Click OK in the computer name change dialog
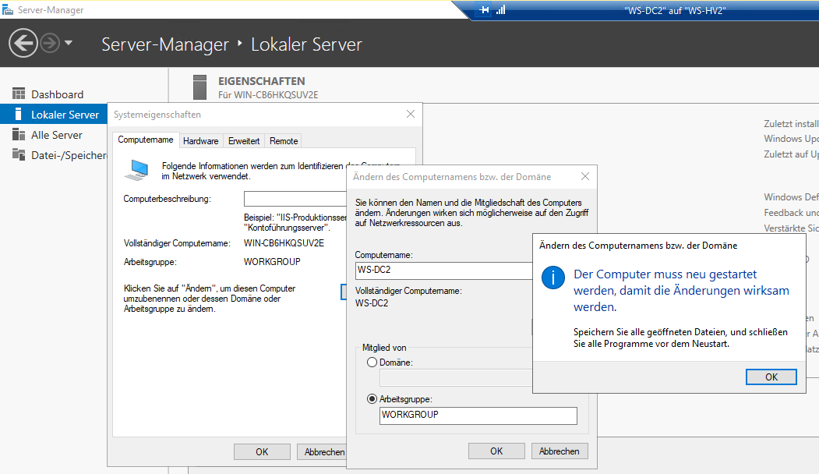819x474 pixels. click(x=496, y=451)
